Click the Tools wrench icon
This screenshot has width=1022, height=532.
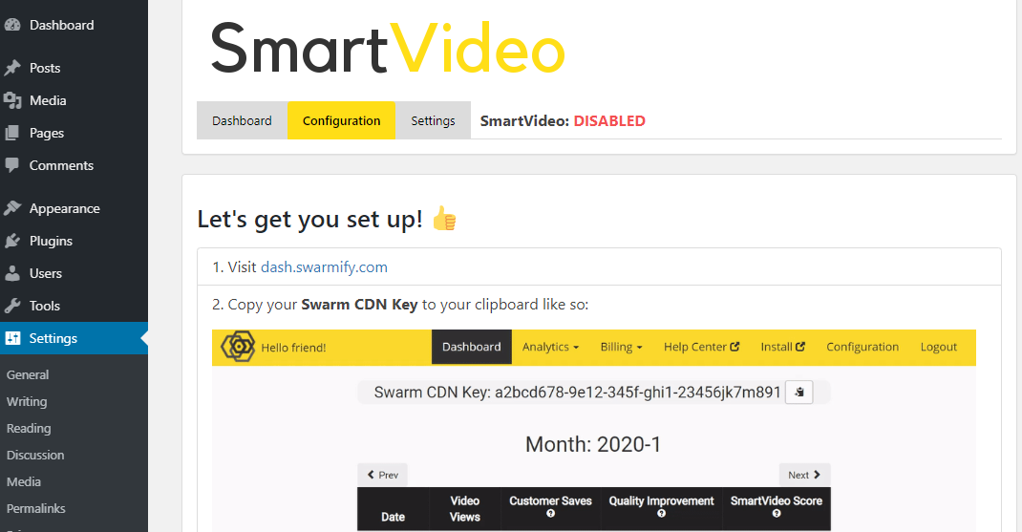click(12, 306)
